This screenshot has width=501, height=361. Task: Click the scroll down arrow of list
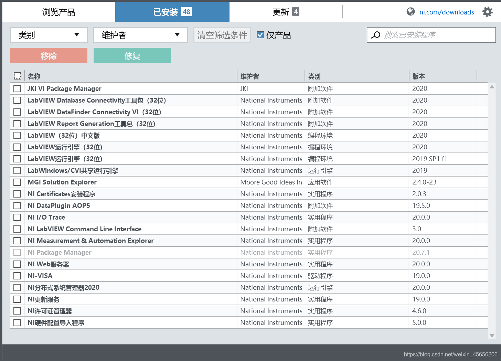pos(492,336)
